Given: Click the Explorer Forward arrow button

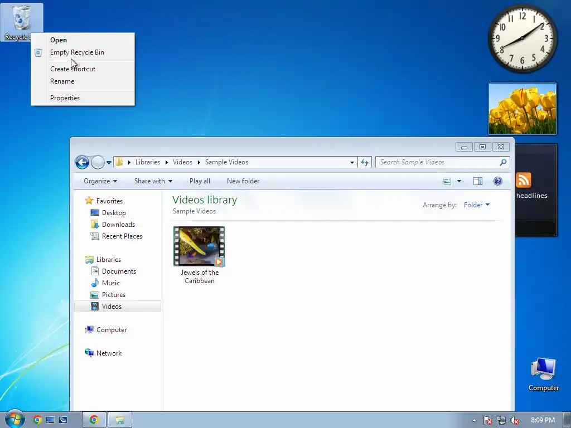Looking at the screenshot, I should (98, 162).
